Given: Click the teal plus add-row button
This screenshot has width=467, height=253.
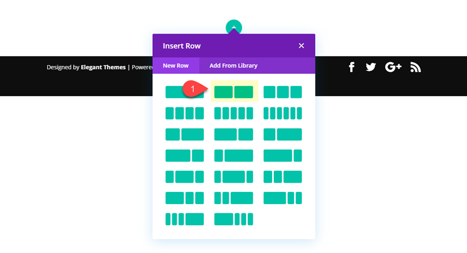Looking at the screenshot, I should click(x=233, y=27).
